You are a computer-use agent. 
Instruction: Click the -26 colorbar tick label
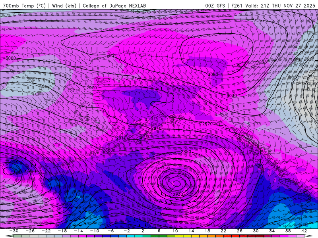click(30, 231)
